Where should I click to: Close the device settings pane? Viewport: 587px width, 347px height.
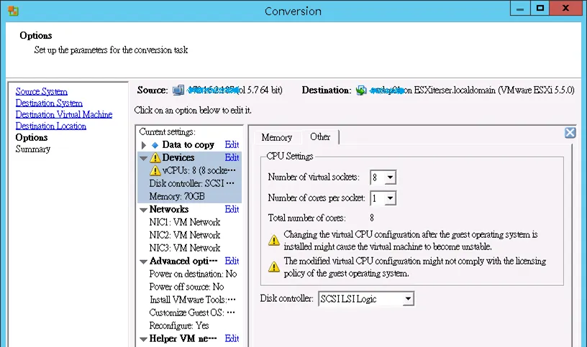click(x=570, y=133)
